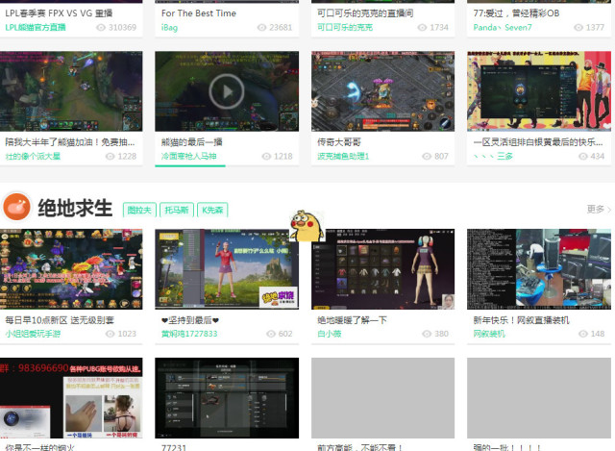Click the viewer eye icon beside 148
The image size is (615, 451).
[583, 334]
